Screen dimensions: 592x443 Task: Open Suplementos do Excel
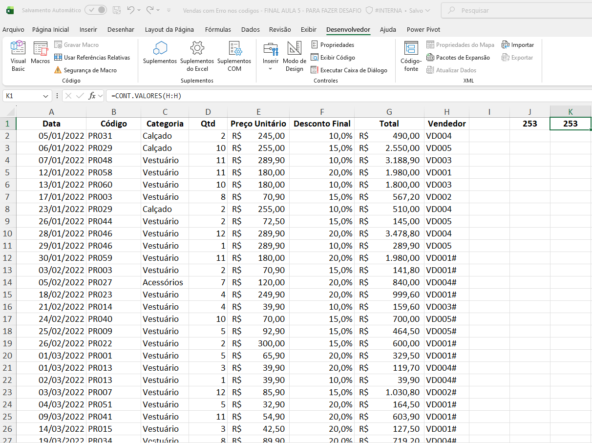197,56
